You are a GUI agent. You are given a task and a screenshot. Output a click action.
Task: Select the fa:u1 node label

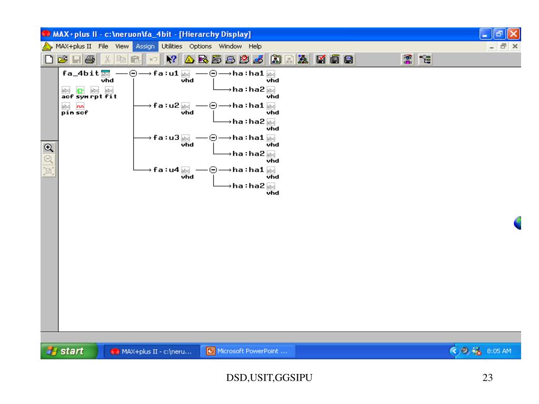pos(166,73)
